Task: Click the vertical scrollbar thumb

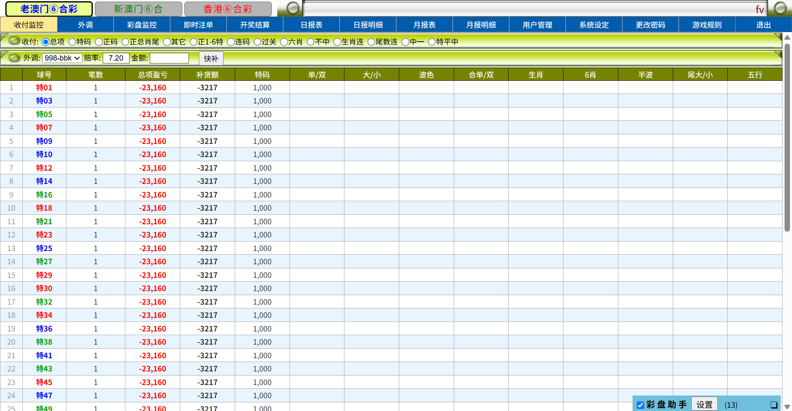Action: (x=787, y=136)
